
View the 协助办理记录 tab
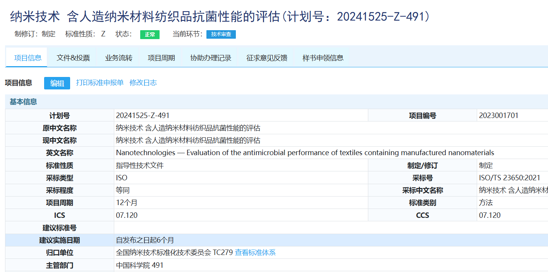(x=210, y=56)
